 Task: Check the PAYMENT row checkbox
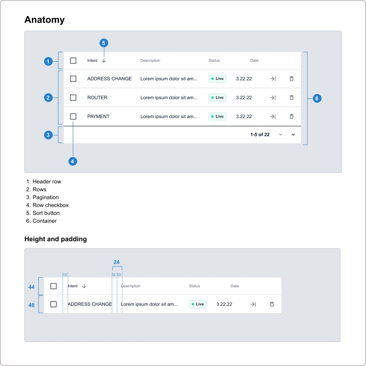pos(73,116)
